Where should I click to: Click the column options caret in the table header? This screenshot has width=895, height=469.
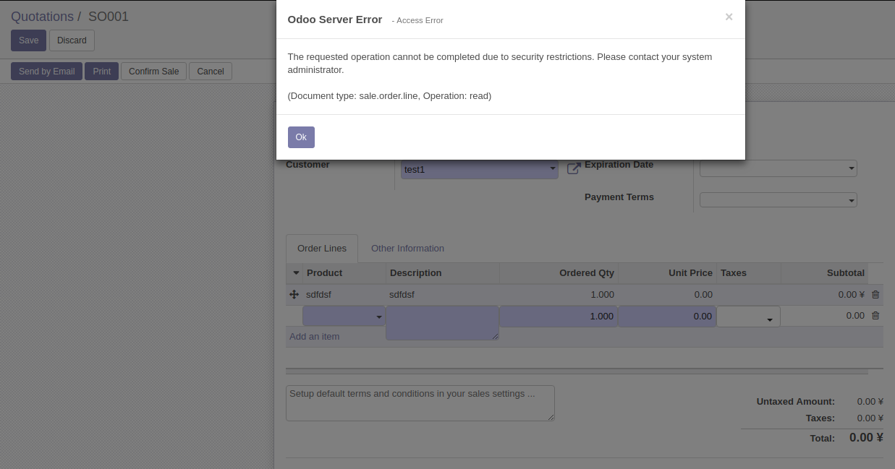[x=296, y=273]
